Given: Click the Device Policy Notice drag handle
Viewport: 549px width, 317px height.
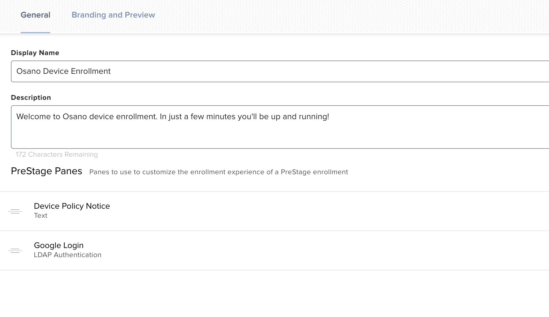Looking at the screenshot, I should [15, 211].
